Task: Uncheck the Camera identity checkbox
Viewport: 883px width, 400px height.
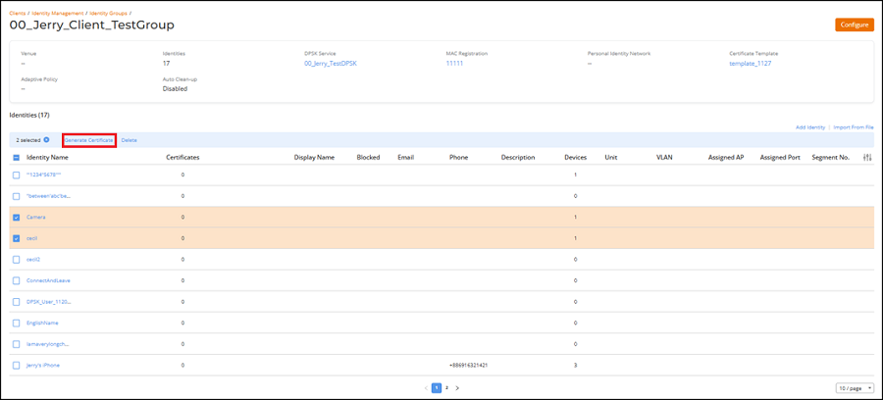Action: 16,217
